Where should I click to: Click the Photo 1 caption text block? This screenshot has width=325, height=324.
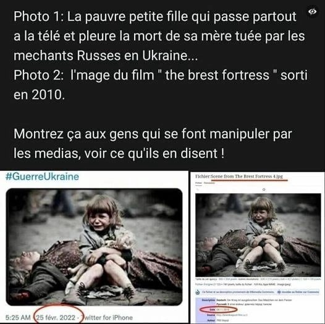159,36
